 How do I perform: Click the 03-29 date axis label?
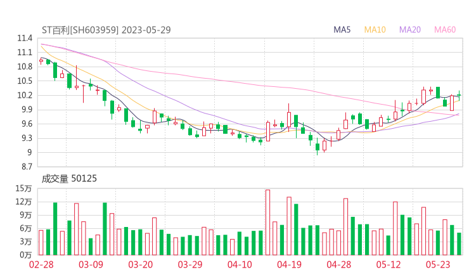click(x=190, y=264)
